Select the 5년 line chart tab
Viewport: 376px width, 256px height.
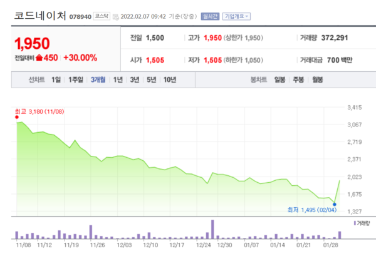(151, 79)
